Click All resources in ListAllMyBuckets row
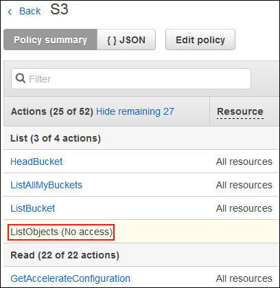Viewport: 280px width, 288px height. [x=244, y=185]
